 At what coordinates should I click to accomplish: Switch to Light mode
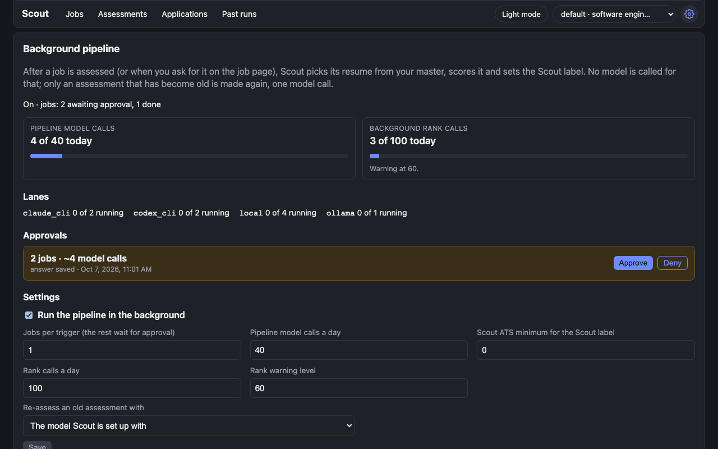pos(521,14)
